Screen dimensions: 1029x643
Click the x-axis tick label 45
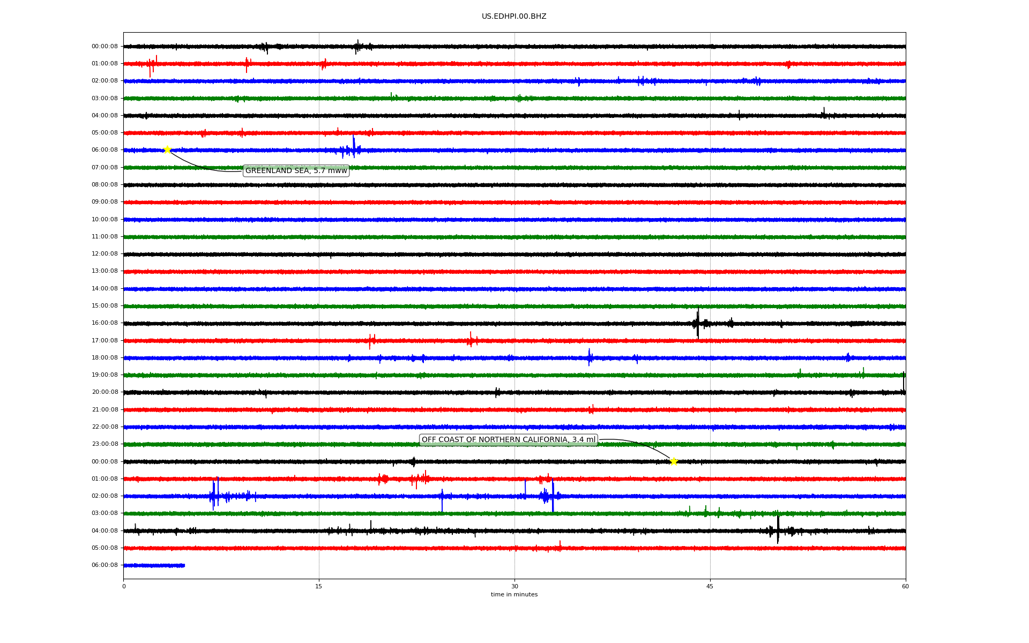point(710,586)
